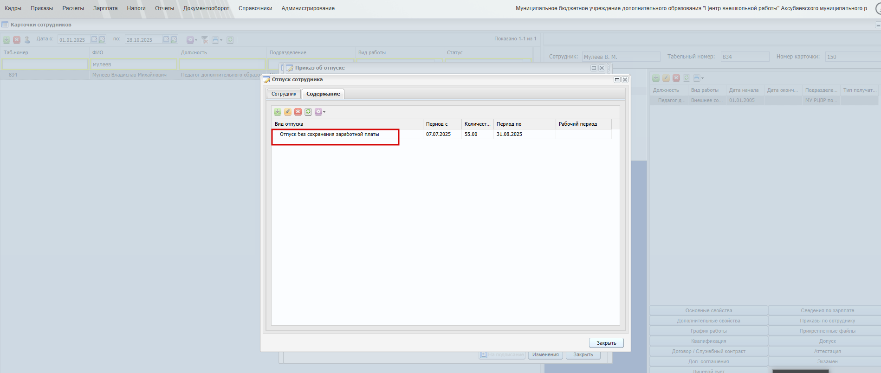Sort by the Рабочий период column header

coord(583,124)
